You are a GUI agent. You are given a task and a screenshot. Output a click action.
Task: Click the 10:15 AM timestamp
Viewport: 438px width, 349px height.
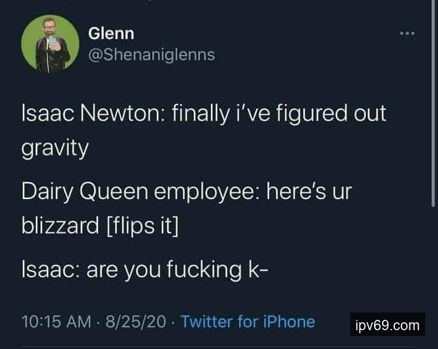click(x=57, y=322)
